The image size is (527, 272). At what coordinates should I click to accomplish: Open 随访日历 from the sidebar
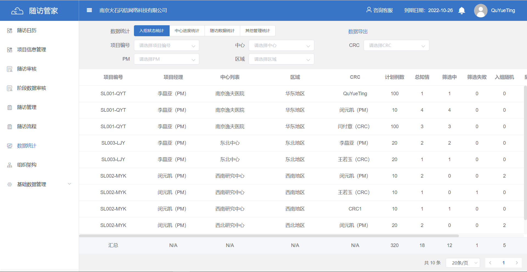[x=27, y=30]
